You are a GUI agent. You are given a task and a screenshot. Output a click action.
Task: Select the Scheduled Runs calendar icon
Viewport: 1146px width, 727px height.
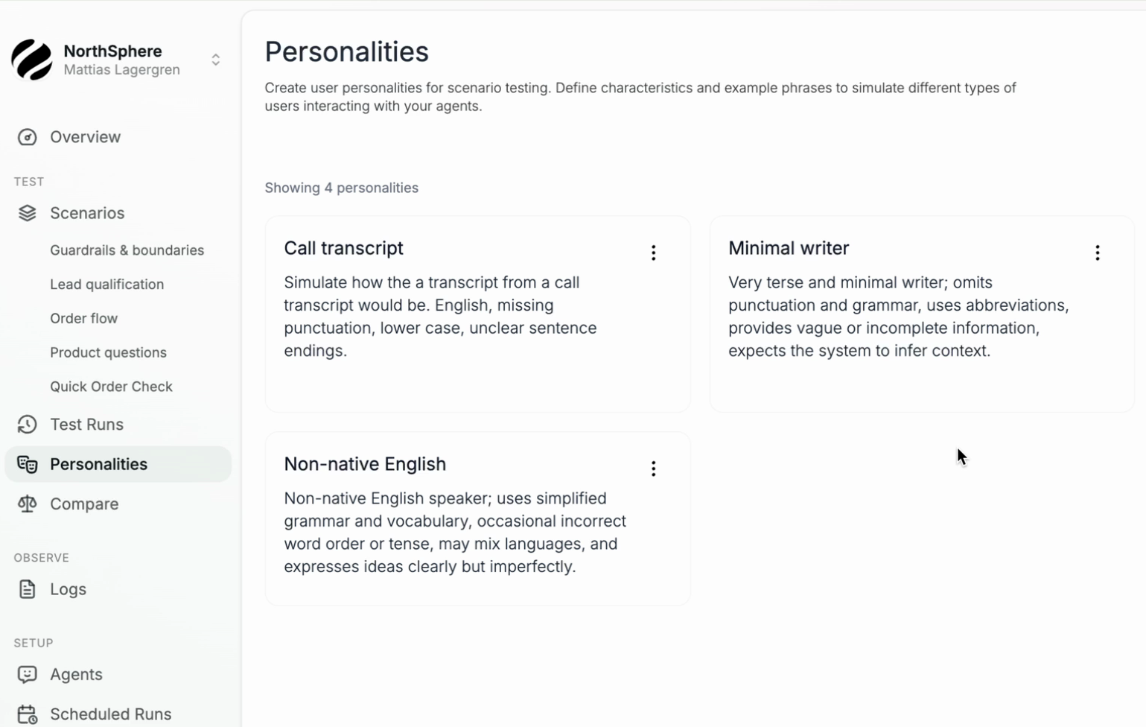tap(27, 713)
